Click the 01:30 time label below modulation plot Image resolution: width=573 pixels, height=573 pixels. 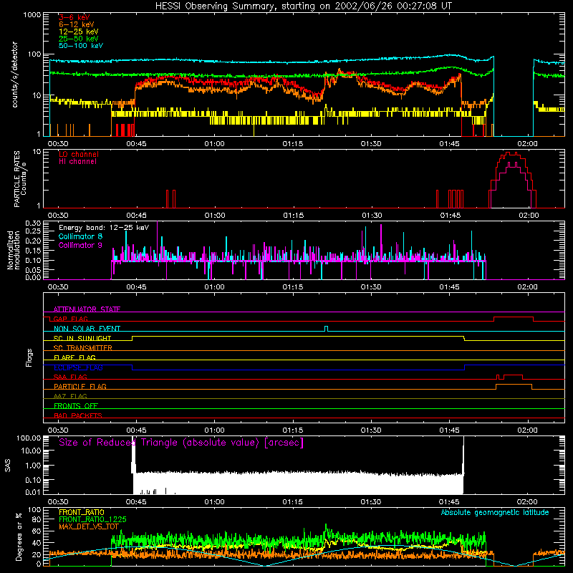(x=371, y=287)
